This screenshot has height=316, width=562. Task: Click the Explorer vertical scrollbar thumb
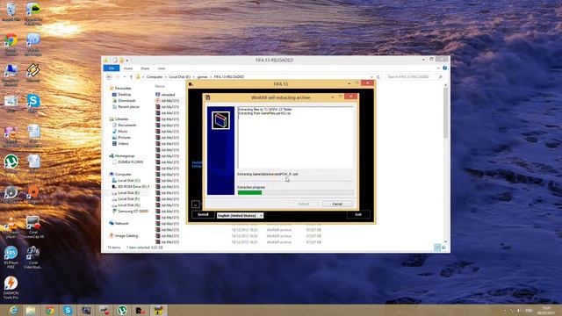tap(445, 113)
